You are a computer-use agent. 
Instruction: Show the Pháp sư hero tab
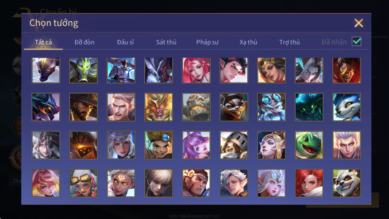tap(207, 42)
